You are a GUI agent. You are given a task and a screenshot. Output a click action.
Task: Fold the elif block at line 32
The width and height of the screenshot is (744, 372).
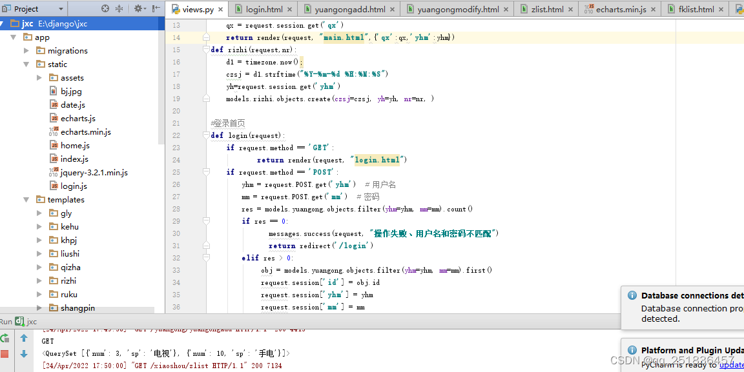point(206,258)
